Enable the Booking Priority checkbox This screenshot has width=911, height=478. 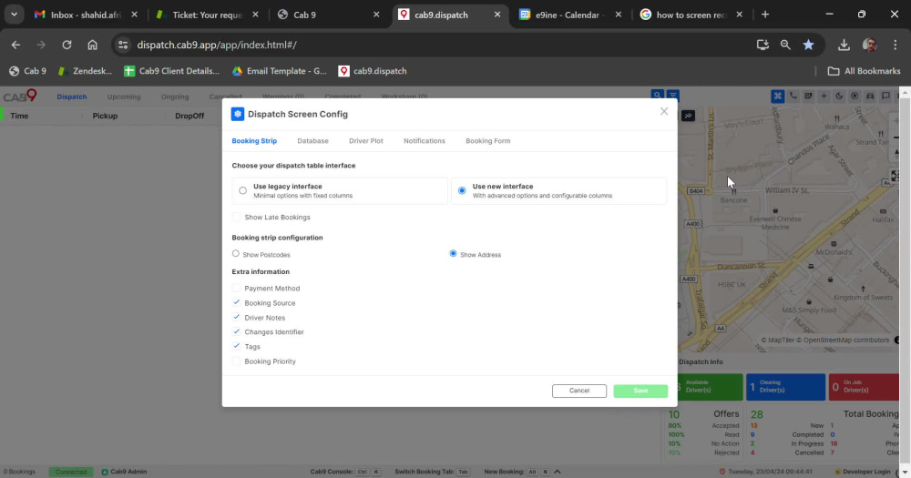click(x=236, y=361)
